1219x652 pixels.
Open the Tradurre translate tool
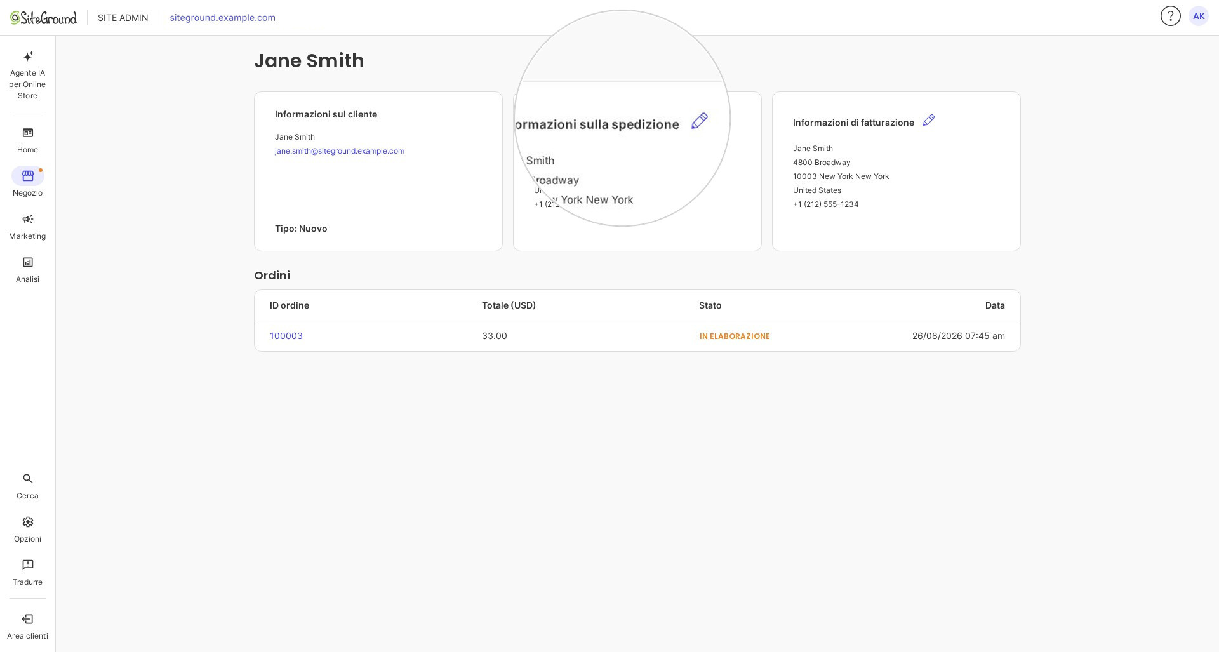tap(27, 573)
